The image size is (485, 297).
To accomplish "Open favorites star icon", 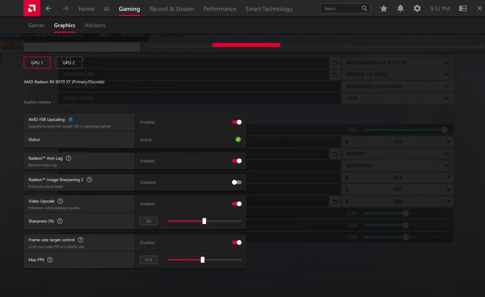I will [x=384, y=9].
